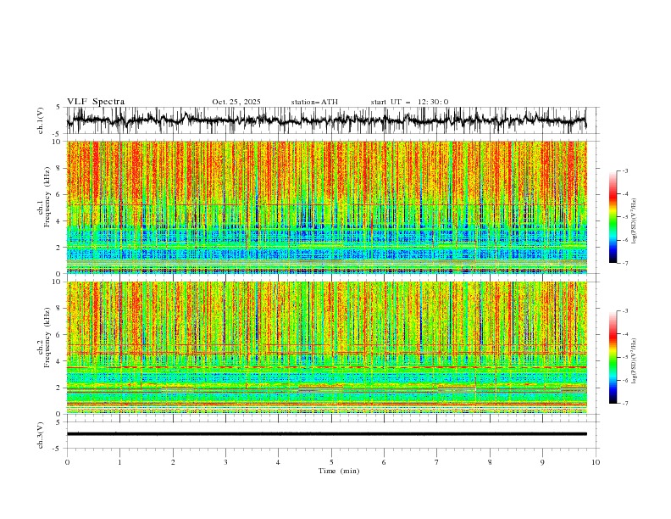Click the 8 kHz tick of ch.1 spectrogram
Image resolution: width=671 pixels, height=519 pixels.
tap(59, 168)
